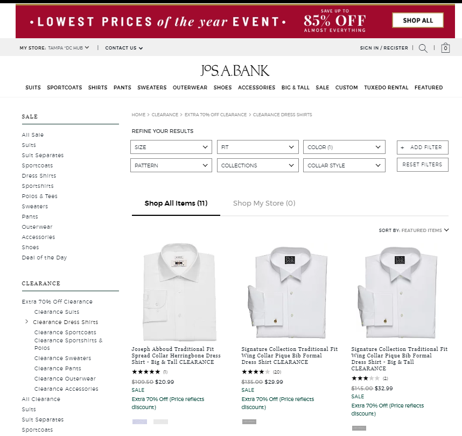
Task: Open the Tuxedo Rental menu
Action: coord(386,88)
